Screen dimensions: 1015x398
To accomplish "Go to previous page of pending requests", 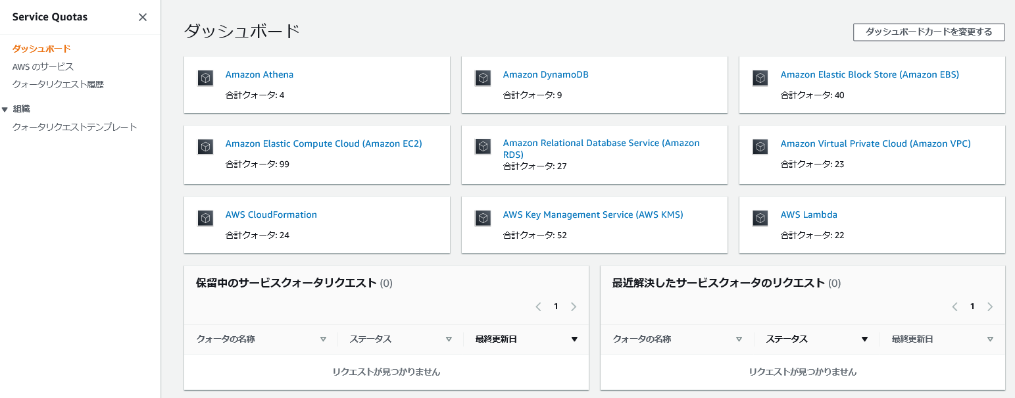I will click(538, 307).
